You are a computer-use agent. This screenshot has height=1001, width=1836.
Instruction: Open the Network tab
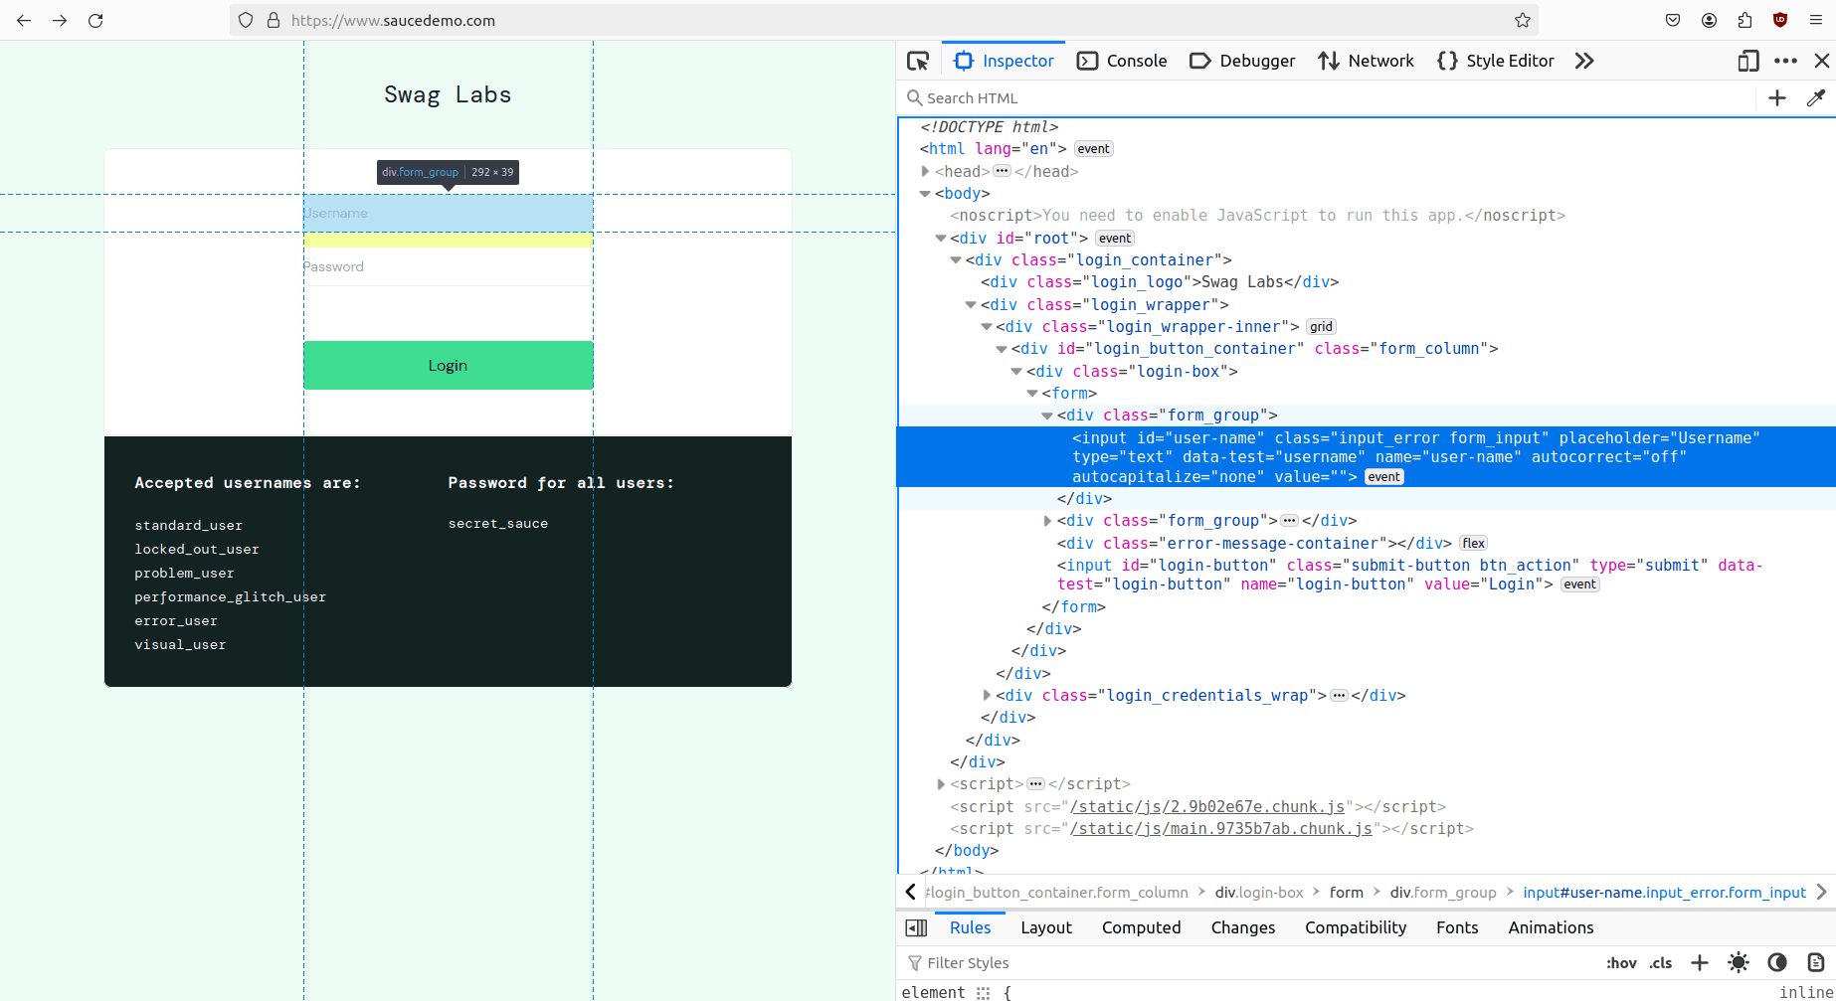(x=1366, y=61)
